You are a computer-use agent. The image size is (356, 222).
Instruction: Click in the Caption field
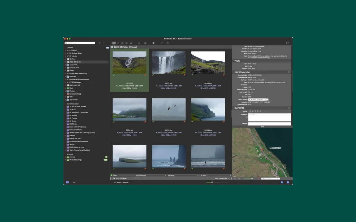pos(269,124)
